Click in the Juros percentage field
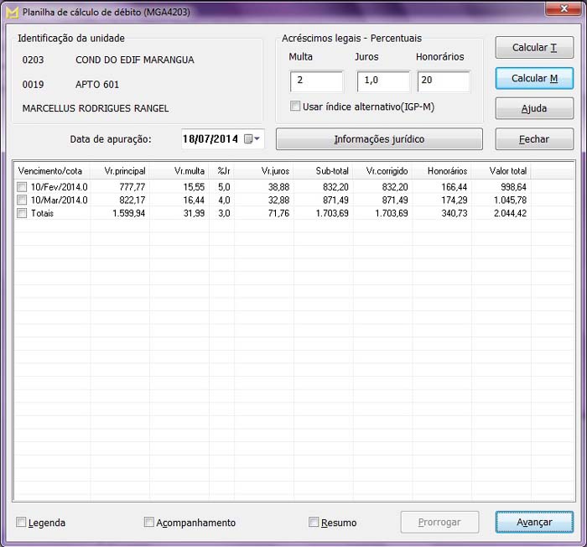This screenshot has height=547, width=587. click(383, 81)
